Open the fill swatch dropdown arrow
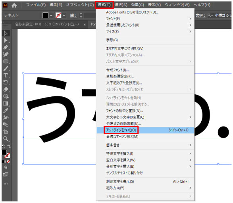 [51, 15]
